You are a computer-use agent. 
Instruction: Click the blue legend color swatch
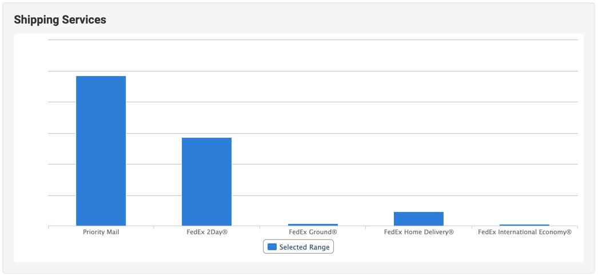click(x=272, y=247)
